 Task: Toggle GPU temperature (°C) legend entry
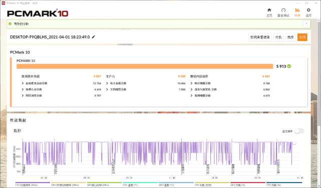point(176,184)
